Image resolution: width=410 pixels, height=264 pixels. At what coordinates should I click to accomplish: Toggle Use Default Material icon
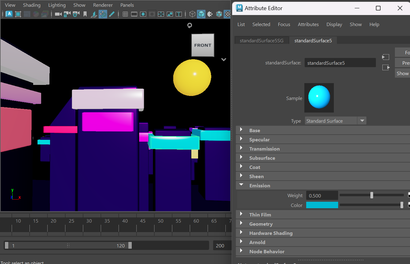tap(210, 14)
